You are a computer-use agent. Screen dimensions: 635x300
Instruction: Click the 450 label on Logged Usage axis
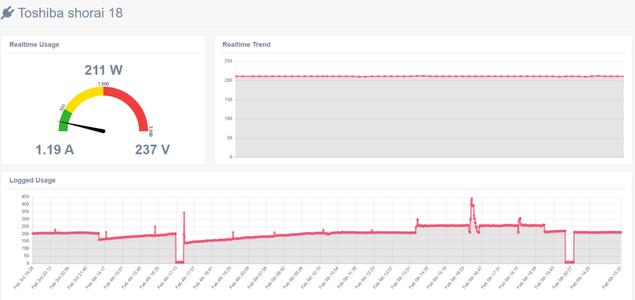(x=25, y=197)
